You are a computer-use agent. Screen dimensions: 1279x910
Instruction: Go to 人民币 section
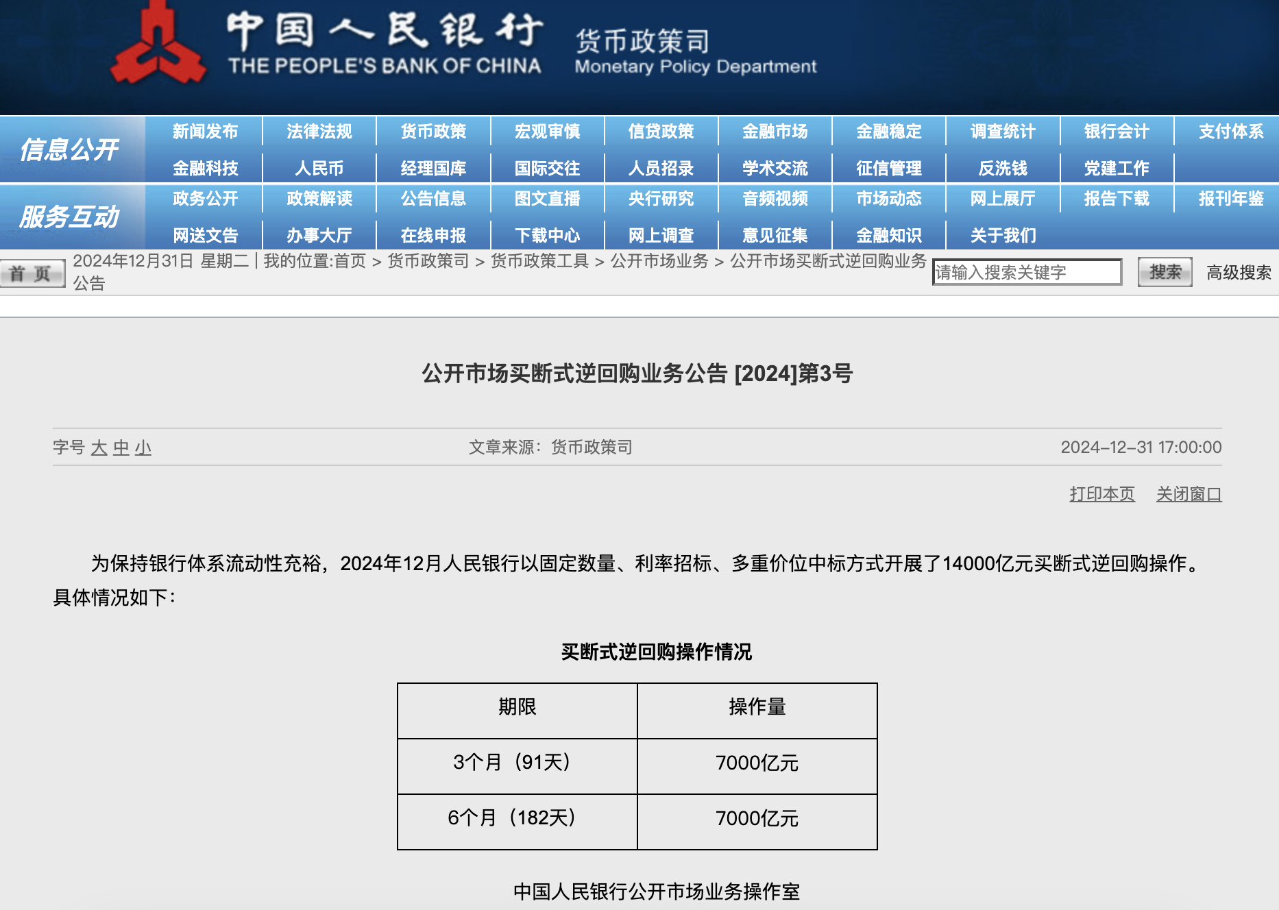coord(319,169)
